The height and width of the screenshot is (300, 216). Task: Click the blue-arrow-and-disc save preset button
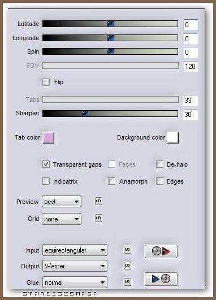pyautogui.click(x=161, y=279)
